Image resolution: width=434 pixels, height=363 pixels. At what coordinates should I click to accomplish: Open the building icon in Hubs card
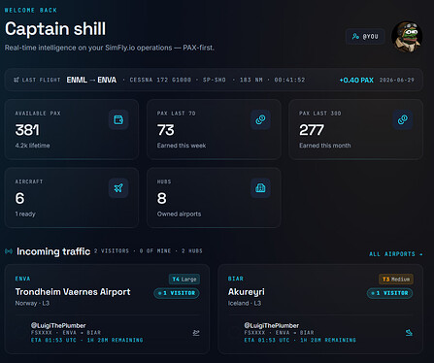coord(260,188)
